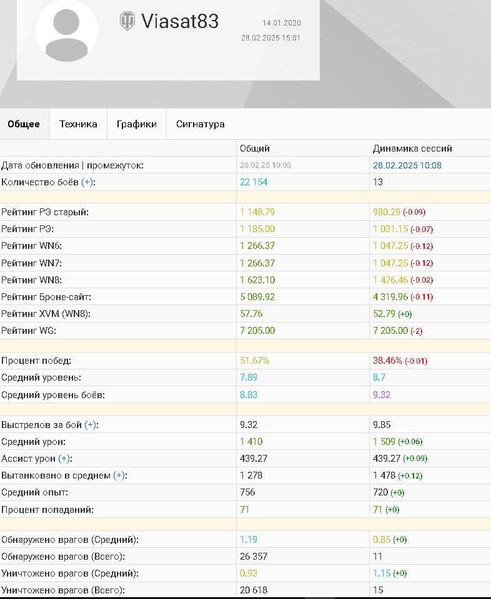Click the Viasat83 player name
This screenshot has width=491, height=599.
tap(180, 21)
